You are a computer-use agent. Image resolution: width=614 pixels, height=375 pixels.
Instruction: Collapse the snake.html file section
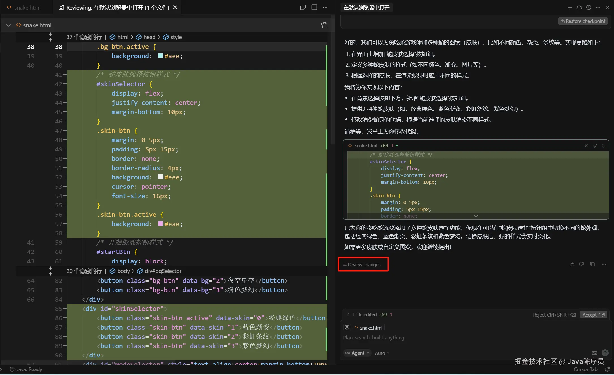click(x=8, y=25)
